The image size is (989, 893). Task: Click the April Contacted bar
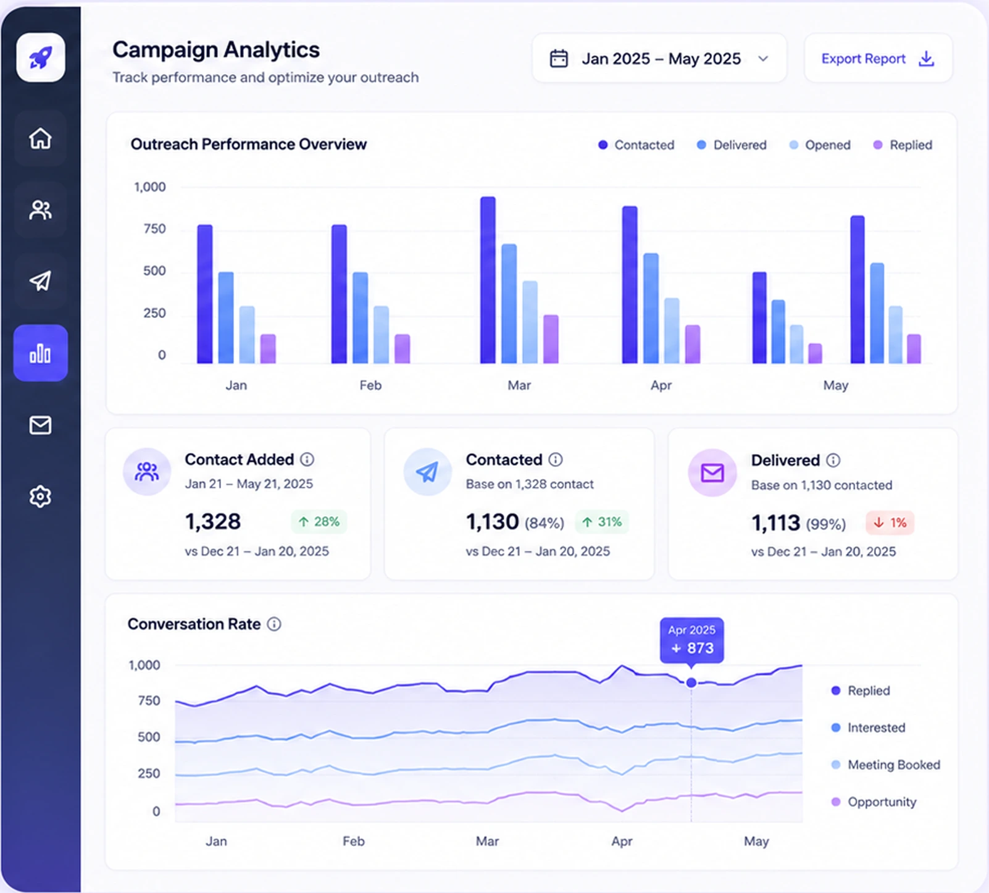pyautogui.click(x=630, y=285)
